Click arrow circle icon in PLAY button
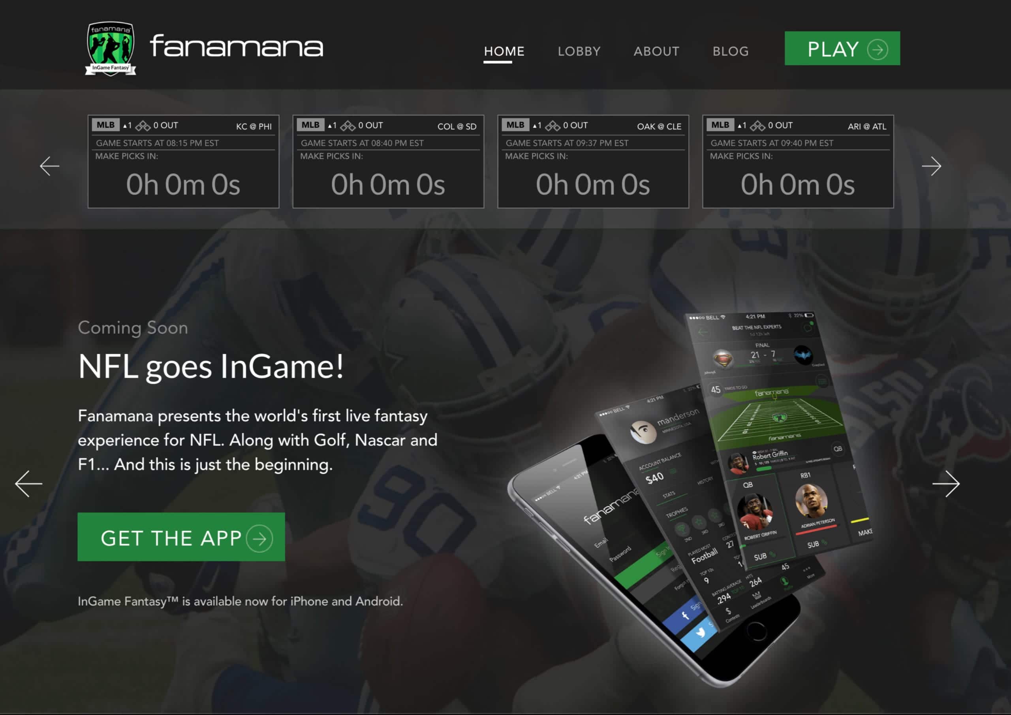Screen dimensions: 1011x715 (878, 49)
